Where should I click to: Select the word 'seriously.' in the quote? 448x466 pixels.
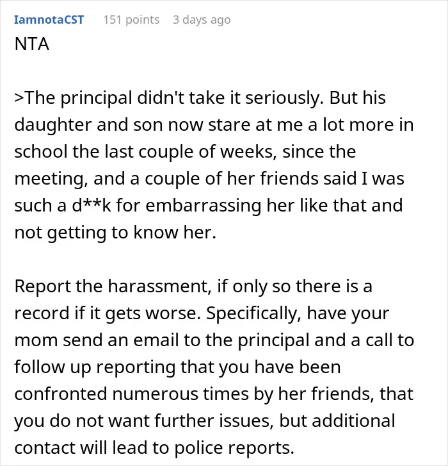click(x=285, y=98)
